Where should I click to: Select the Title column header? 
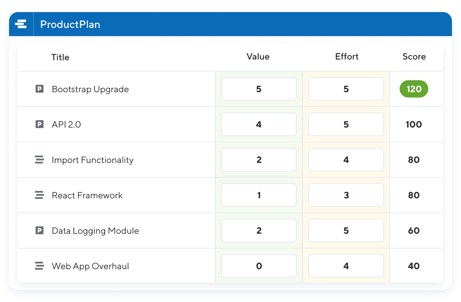click(60, 57)
